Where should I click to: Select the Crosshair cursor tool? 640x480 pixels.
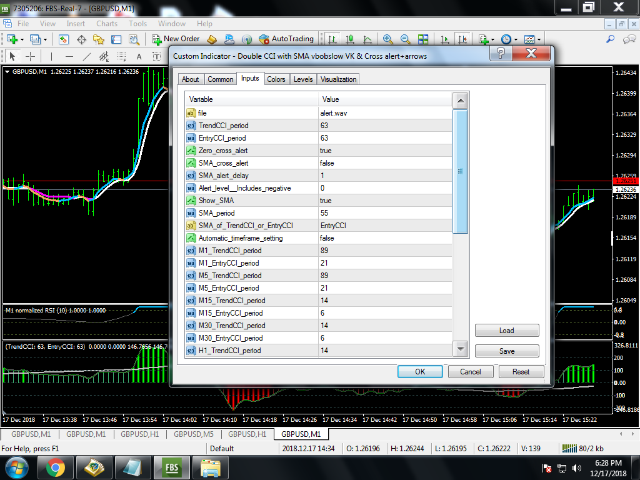click(31, 56)
